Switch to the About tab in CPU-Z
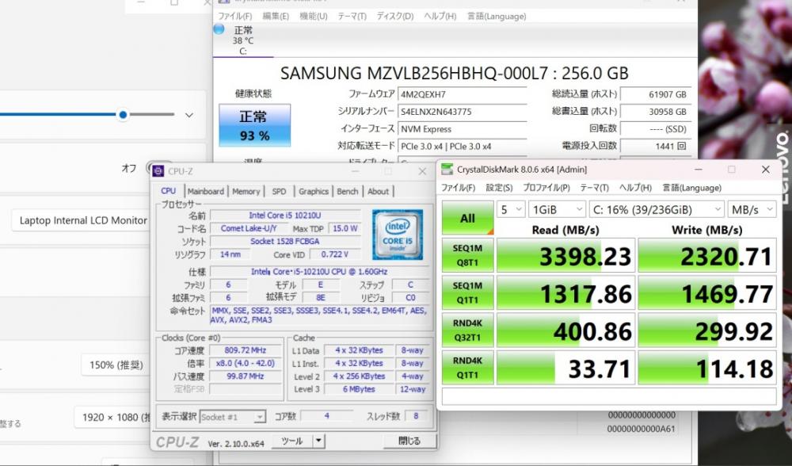This screenshot has height=466, width=792. 378,192
